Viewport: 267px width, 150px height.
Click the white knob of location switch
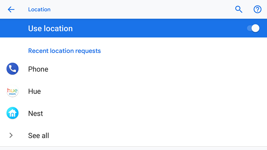[255, 28]
